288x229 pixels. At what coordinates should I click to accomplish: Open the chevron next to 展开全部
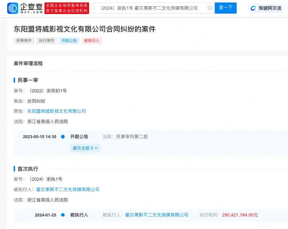(x=96, y=148)
